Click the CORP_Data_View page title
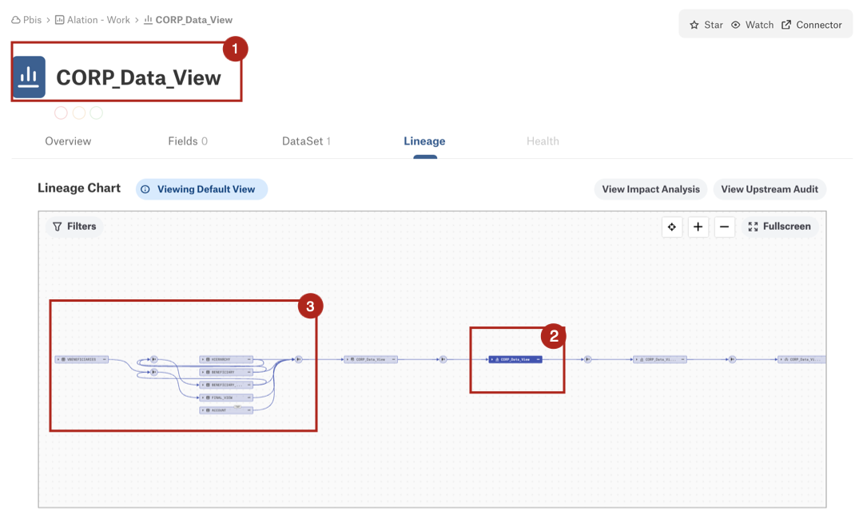Viewport: 863px width, 514px height. (x=139, y=77)
